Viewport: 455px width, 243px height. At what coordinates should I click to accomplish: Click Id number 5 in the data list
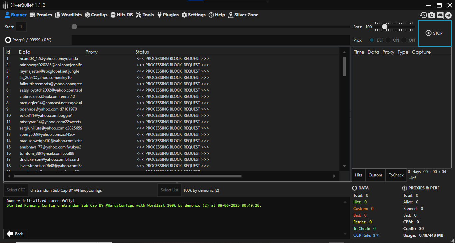(x=8, y=84)
